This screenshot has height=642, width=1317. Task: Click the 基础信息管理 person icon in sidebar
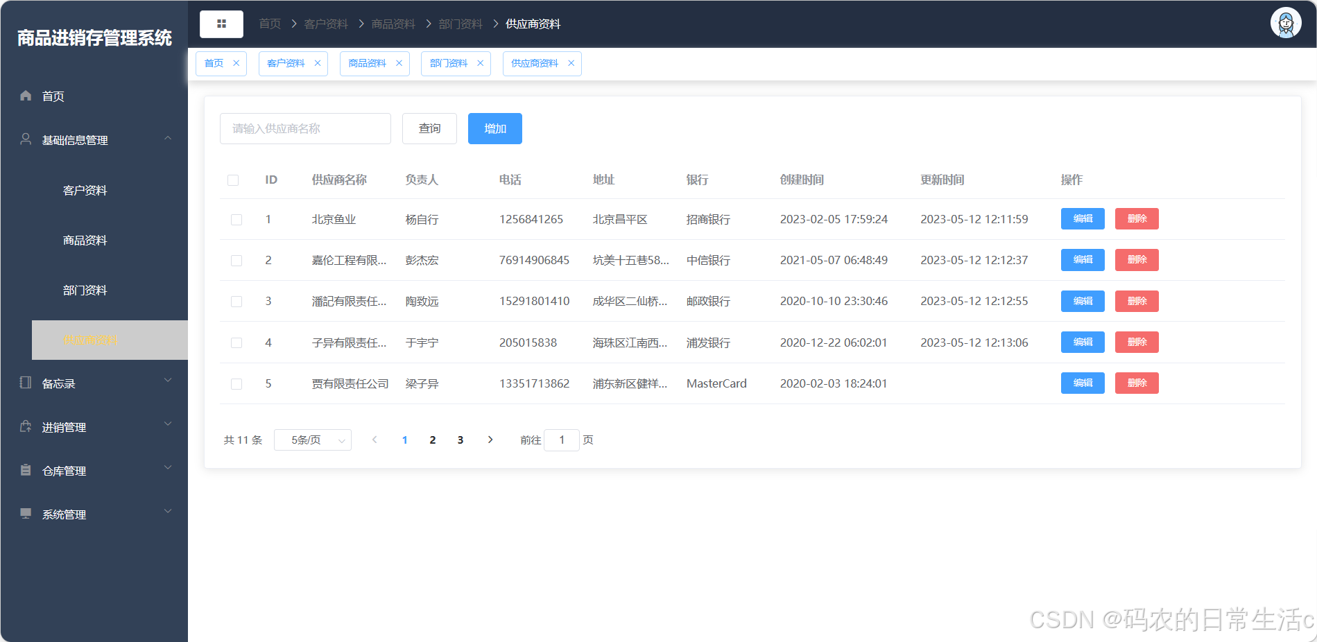25,139
